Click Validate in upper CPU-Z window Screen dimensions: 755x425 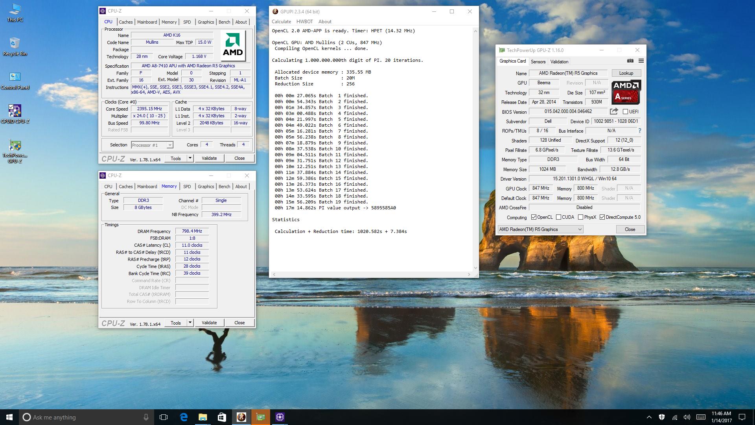tap(209, 158)
